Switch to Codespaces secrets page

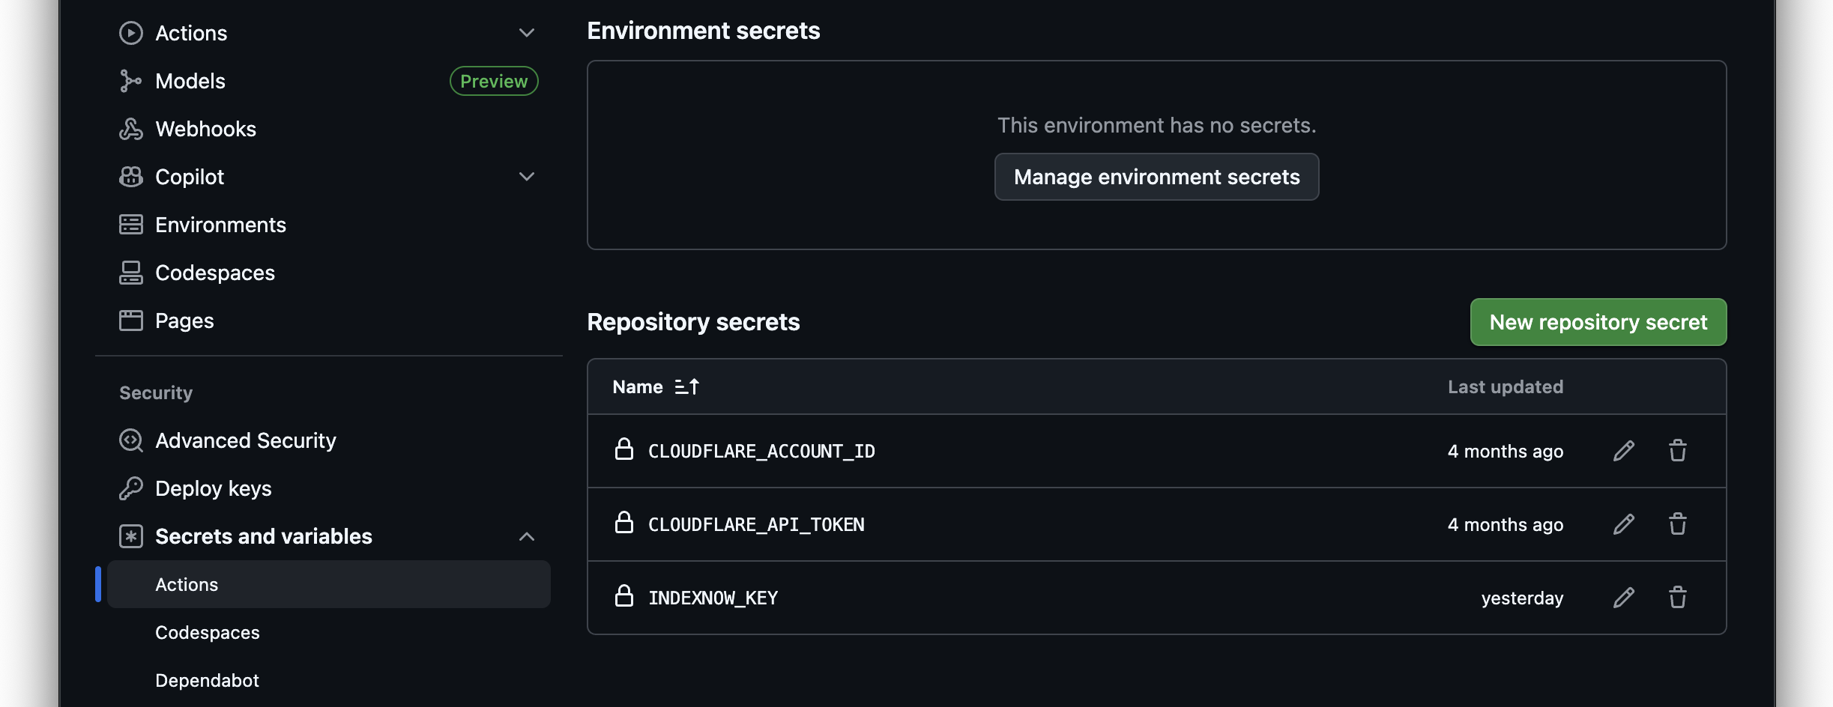click(207, 632)
